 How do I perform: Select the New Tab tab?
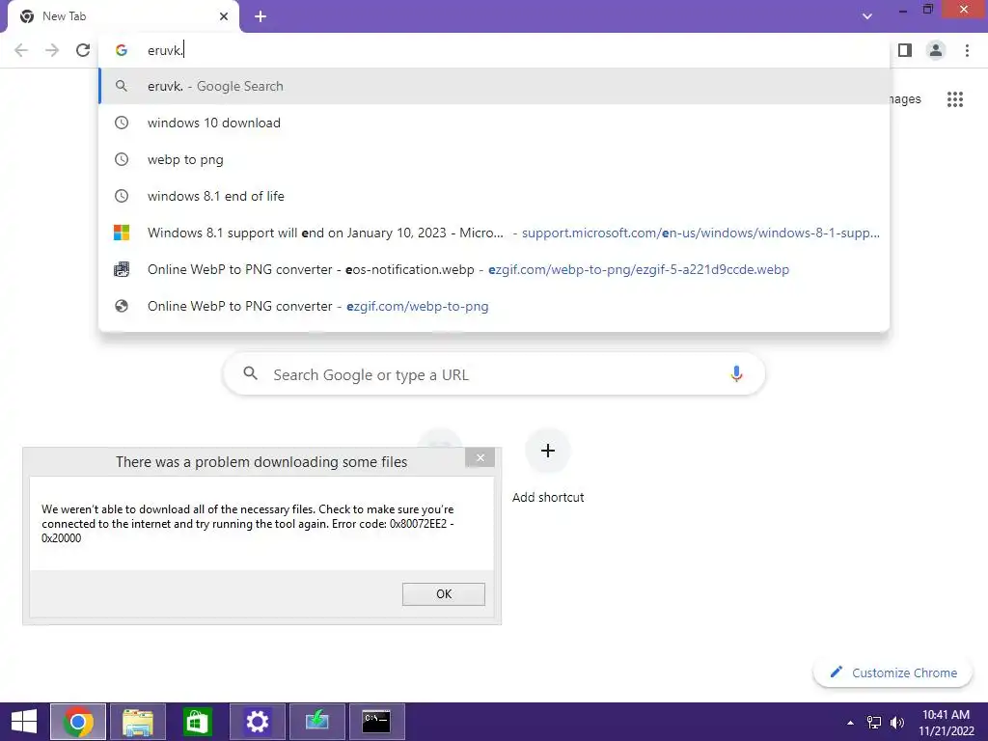[x=123, y=16]
